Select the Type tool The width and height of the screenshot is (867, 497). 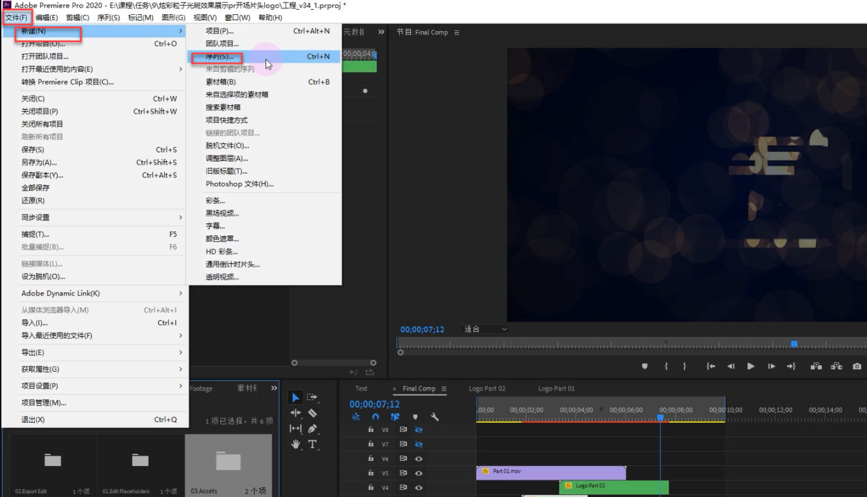coord(313,444)
